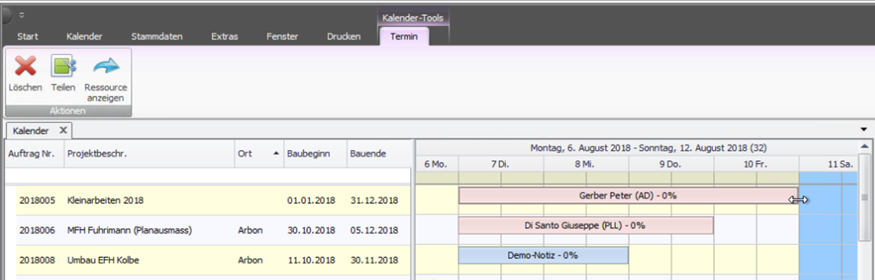Click Bauende date 05.12.2018
875x280 pixels.
click(374, 230)
